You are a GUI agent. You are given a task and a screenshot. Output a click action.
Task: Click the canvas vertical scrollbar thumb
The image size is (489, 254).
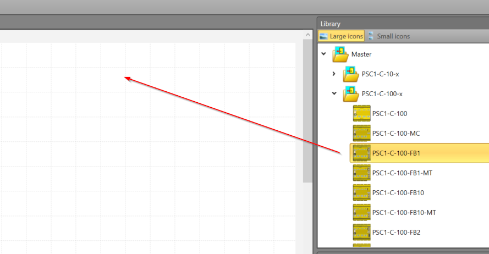click(308, 111)
